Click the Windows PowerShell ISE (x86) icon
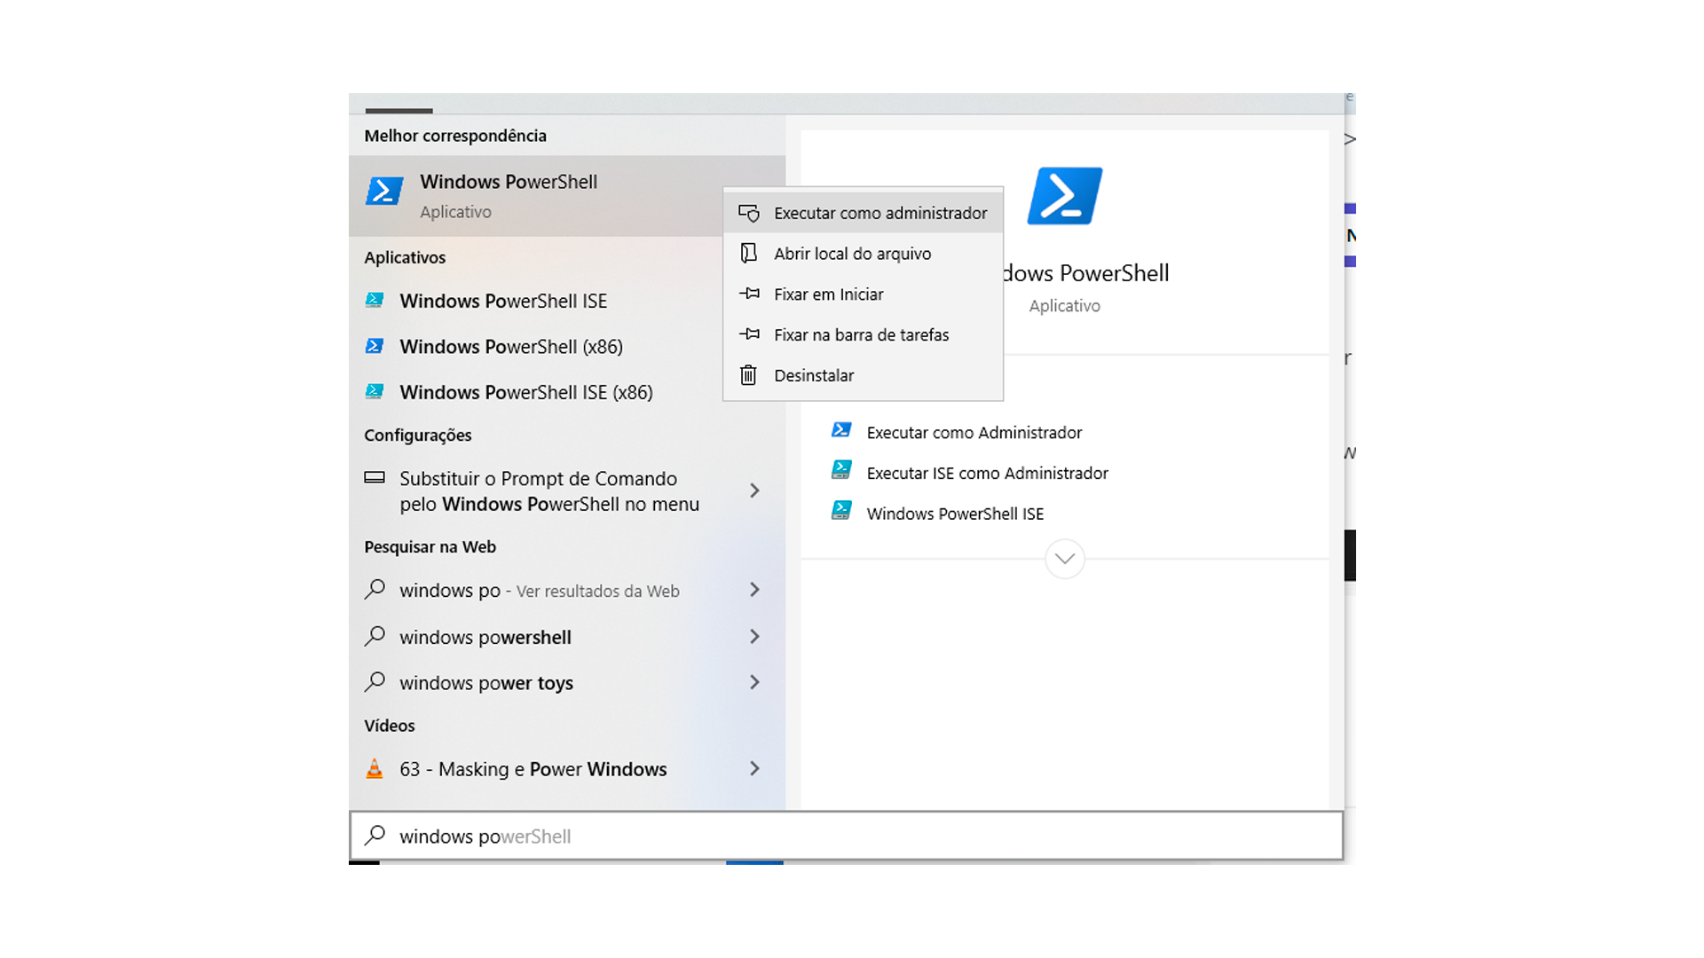The height and width of the screenshot is (958, 1704). 375,391
